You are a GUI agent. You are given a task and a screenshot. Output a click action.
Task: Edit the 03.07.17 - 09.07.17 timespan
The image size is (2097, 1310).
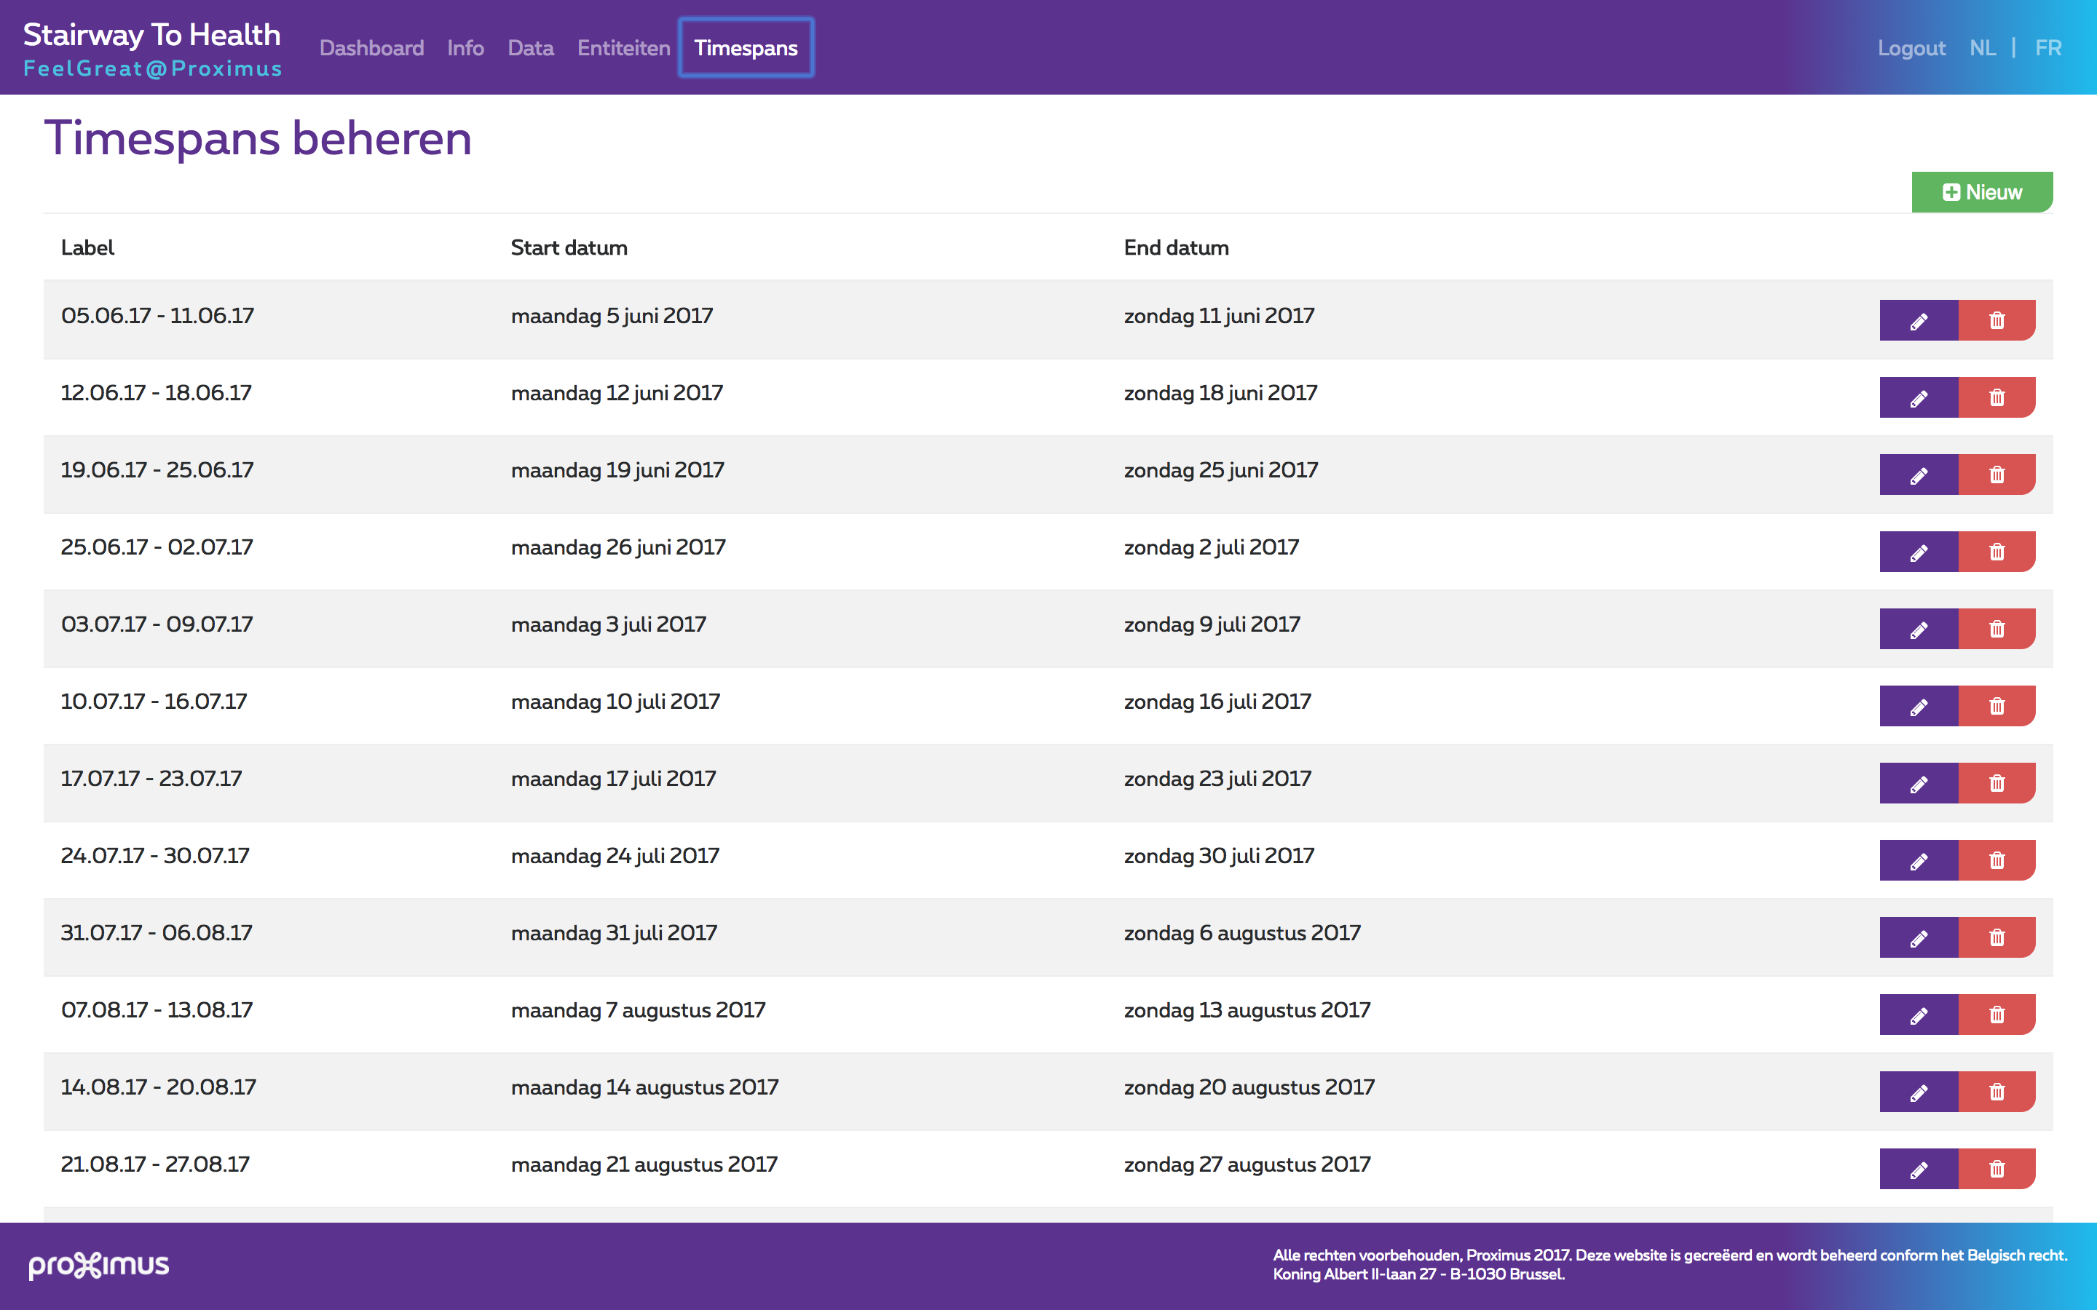(1919, 629)
